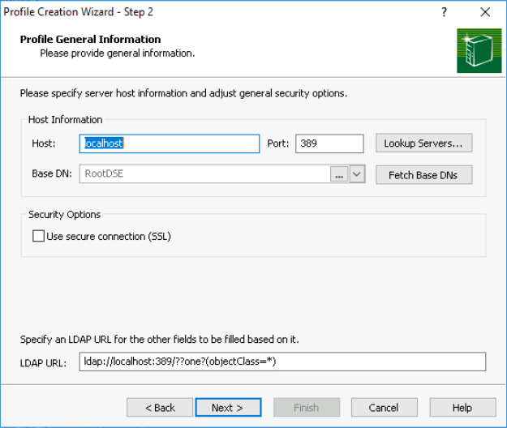Browse Base DN with the ellipsis button
The height and width of the screenshot is (428, 507).
click(x=339, y=174)
